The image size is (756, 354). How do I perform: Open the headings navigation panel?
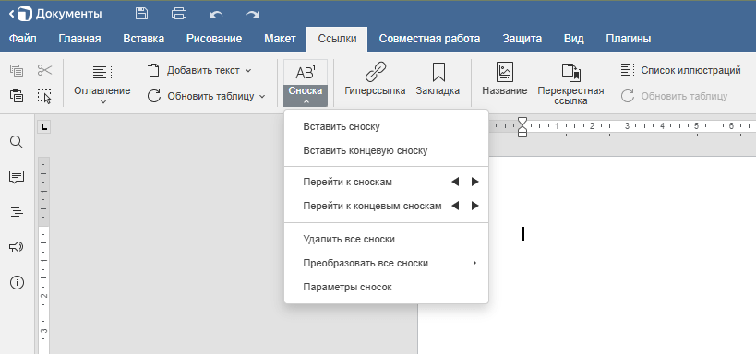point(17,212)
